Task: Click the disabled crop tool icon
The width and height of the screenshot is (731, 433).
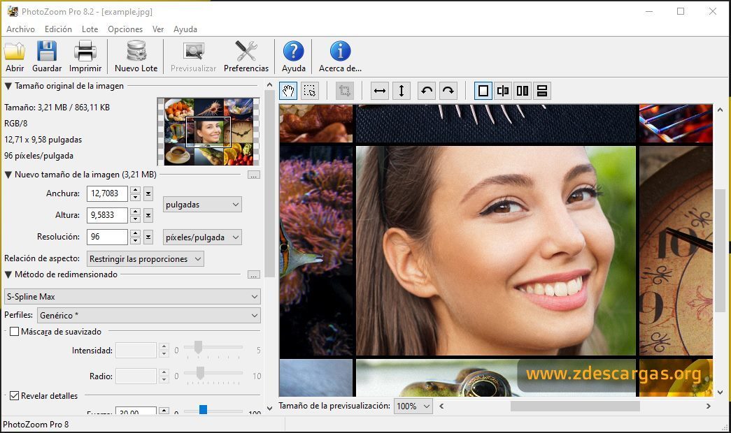Action: tap(345, 90)
